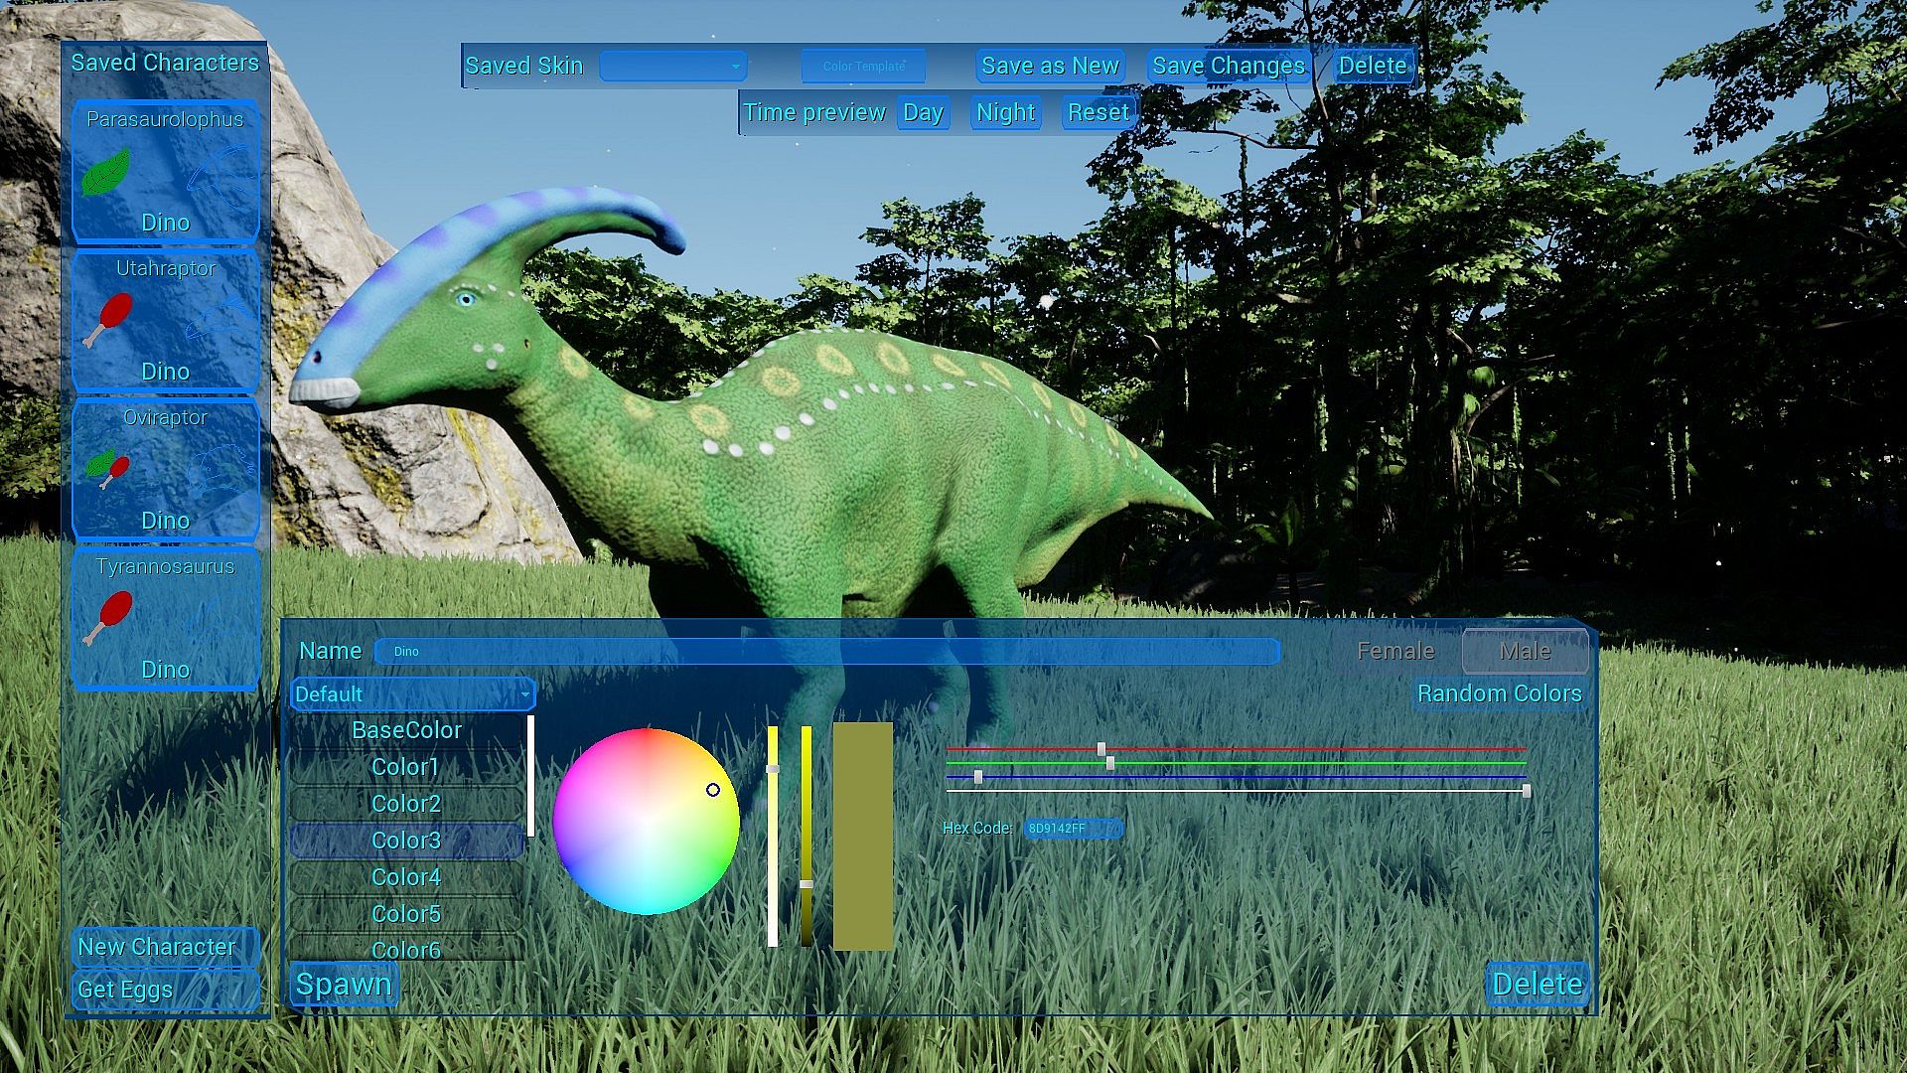Screen dimensions: 1907x1073
Task: Click the leaf-and-meat icon on Oviraptor card
Action: [x=107, y=467]
